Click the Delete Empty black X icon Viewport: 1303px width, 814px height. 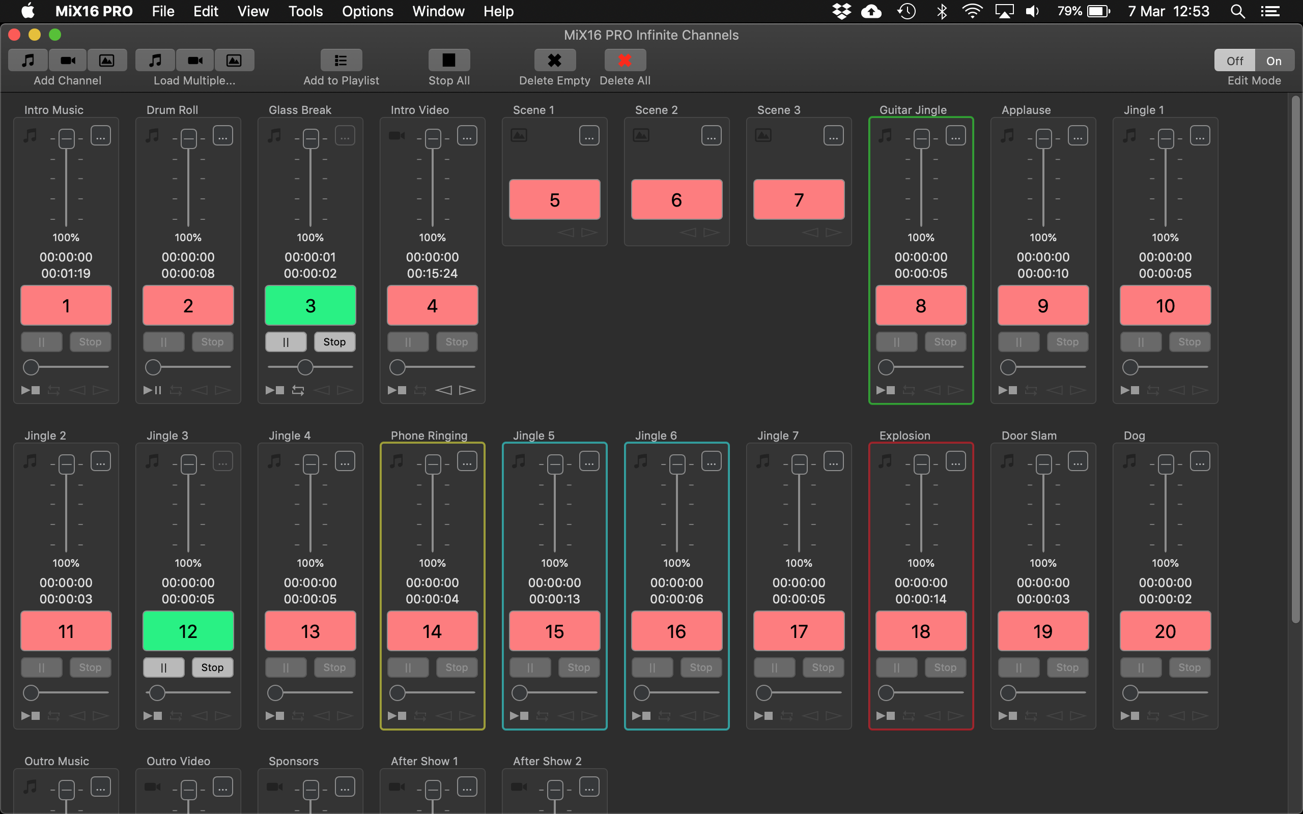tap(554, 61)
